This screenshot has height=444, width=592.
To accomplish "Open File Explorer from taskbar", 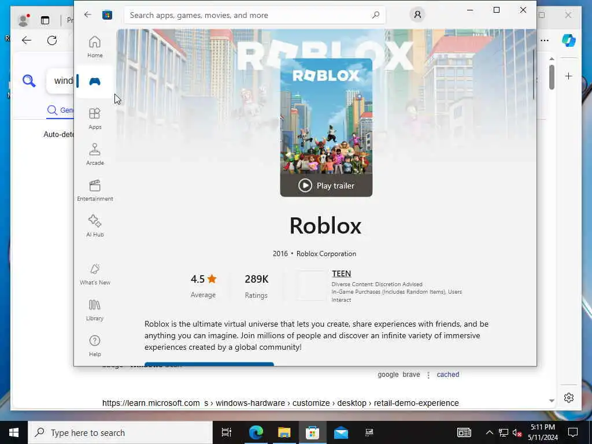I will 284,432.
